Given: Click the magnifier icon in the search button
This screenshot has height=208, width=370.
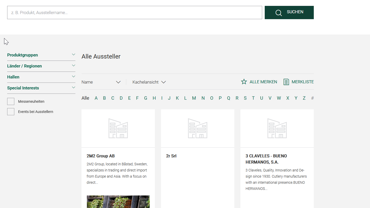Looking at the screenshot, I should point(279,13).
